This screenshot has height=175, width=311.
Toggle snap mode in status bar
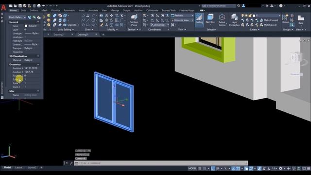(x=205, y=169)
